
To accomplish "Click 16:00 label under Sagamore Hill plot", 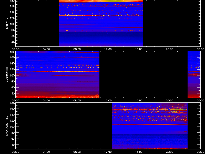I will coord(139,152).
